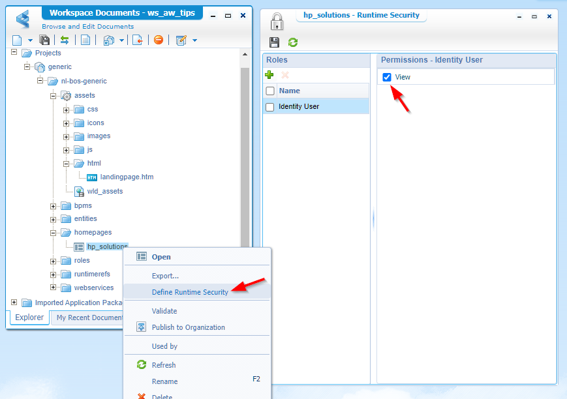The image size is (567, 399).
Task: Save the Runtime Security settings with the floppy icon
Action: click(275, 42)
